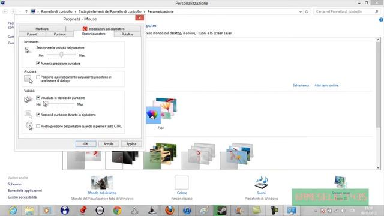This screenshot has width=384, height=216.
Task: Open the Paint palette icon in taskbar
Action: 204,211
